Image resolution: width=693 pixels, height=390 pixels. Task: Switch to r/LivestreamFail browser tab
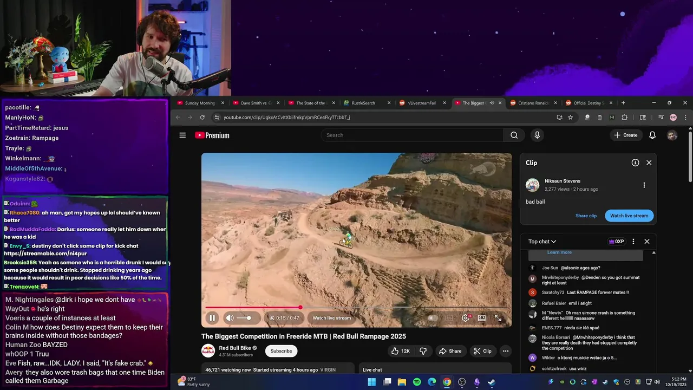coord(422,103)
